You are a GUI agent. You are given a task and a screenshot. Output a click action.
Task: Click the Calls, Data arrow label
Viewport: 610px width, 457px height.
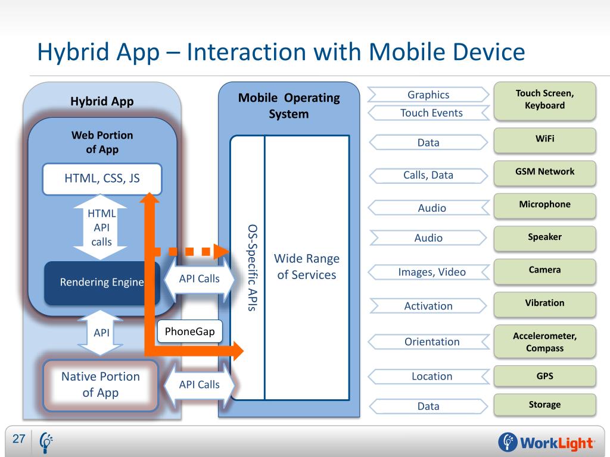pos(428,176)
